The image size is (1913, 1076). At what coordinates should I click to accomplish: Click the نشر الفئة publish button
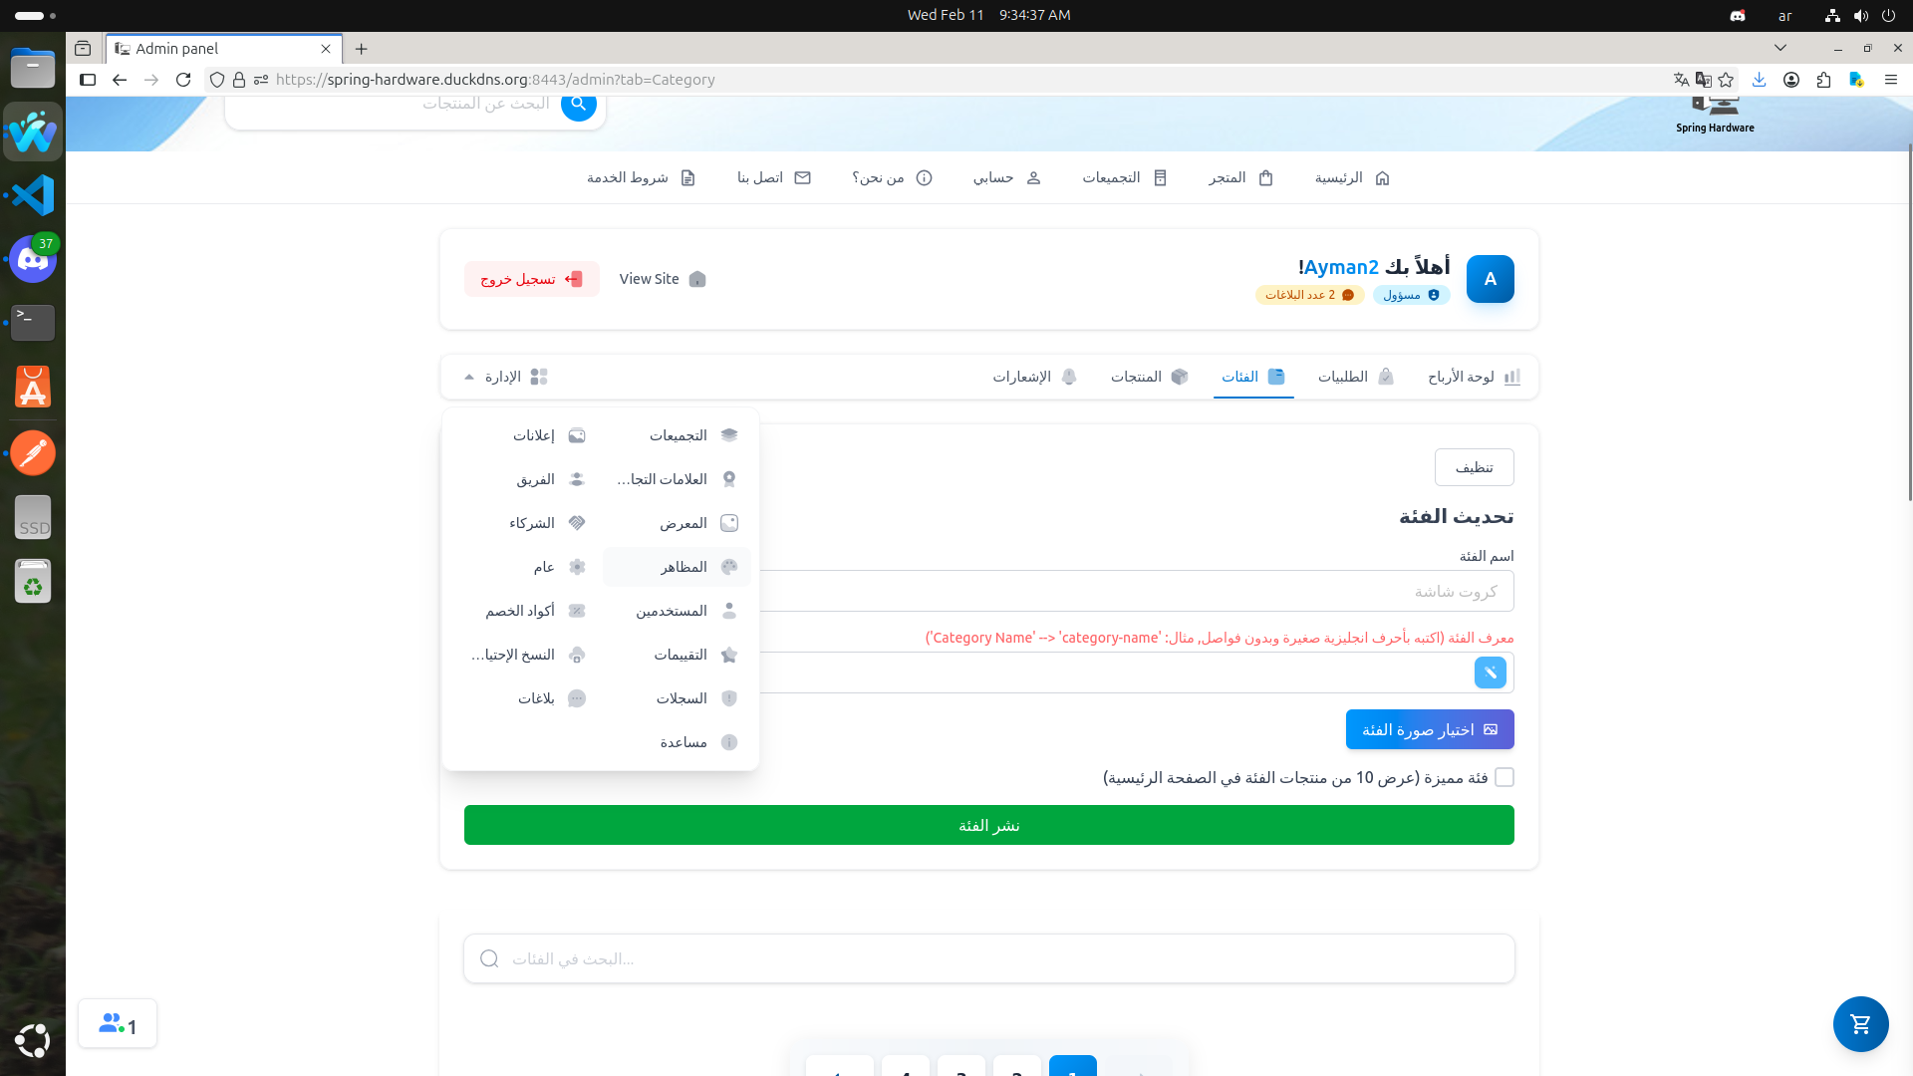987,824
